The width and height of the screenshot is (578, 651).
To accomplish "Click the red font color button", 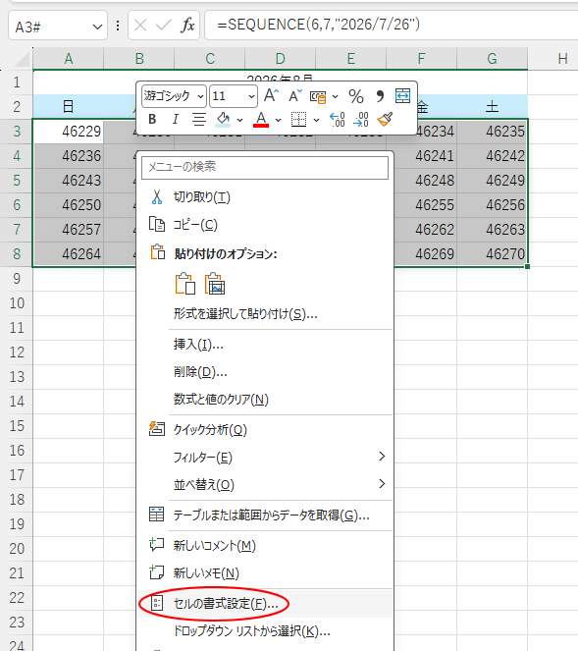I will [261, 120].
